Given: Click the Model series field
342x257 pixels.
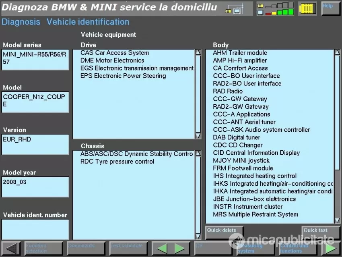Looking at the screenshot, I should [35, 60].
